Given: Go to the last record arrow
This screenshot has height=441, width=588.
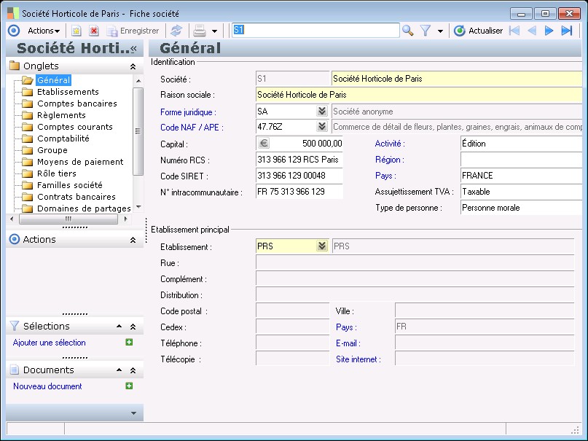Looking at the screenshot, I should (x=566, y=31).
